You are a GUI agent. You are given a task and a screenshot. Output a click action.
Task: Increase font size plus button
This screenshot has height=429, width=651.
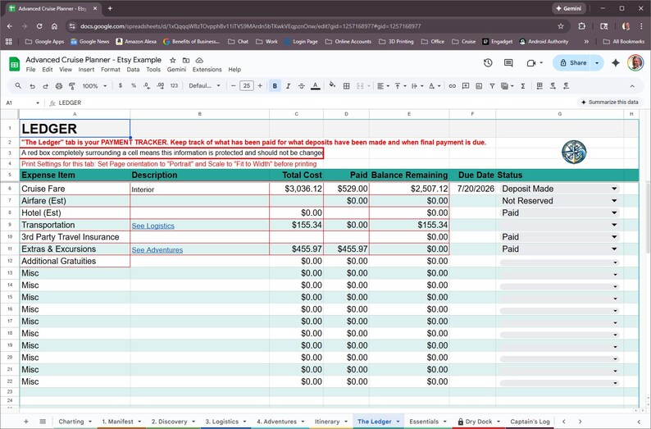pos(260,86)
